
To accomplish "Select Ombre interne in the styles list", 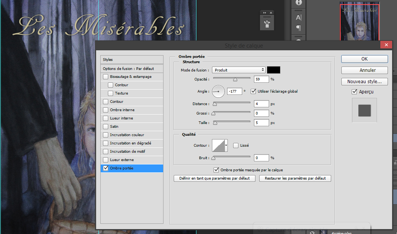I will [122, 110].
